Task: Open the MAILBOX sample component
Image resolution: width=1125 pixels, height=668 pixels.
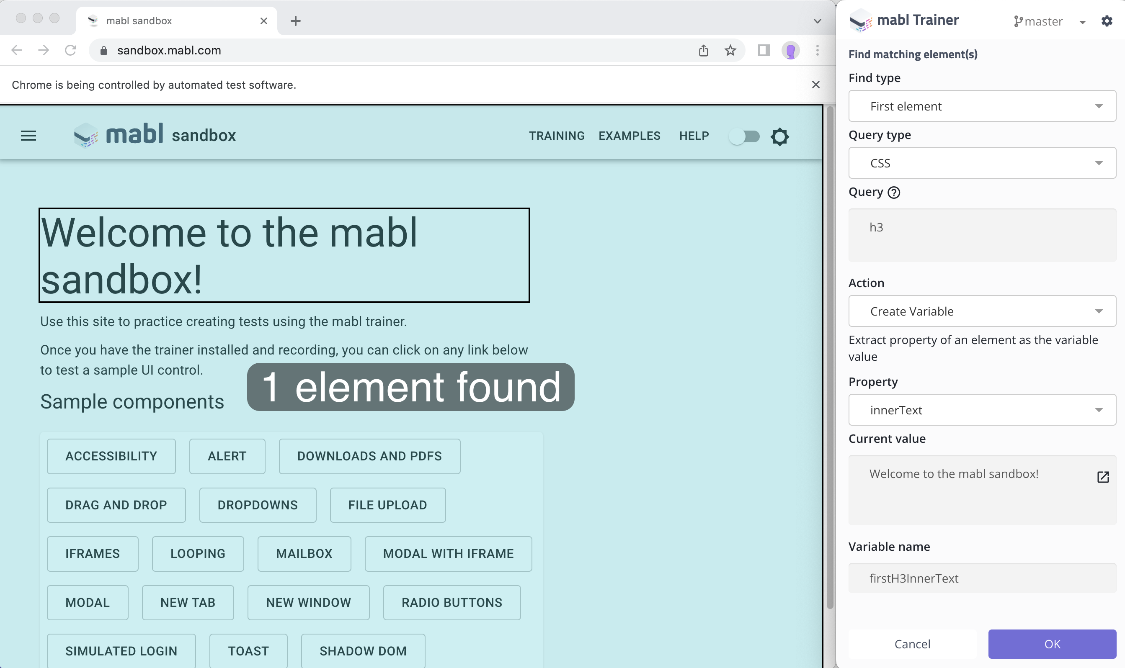Action: pyautogui.click(x=304, y=554)
